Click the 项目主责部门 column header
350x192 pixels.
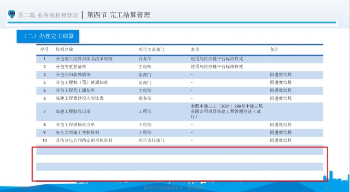coord(152,49)
